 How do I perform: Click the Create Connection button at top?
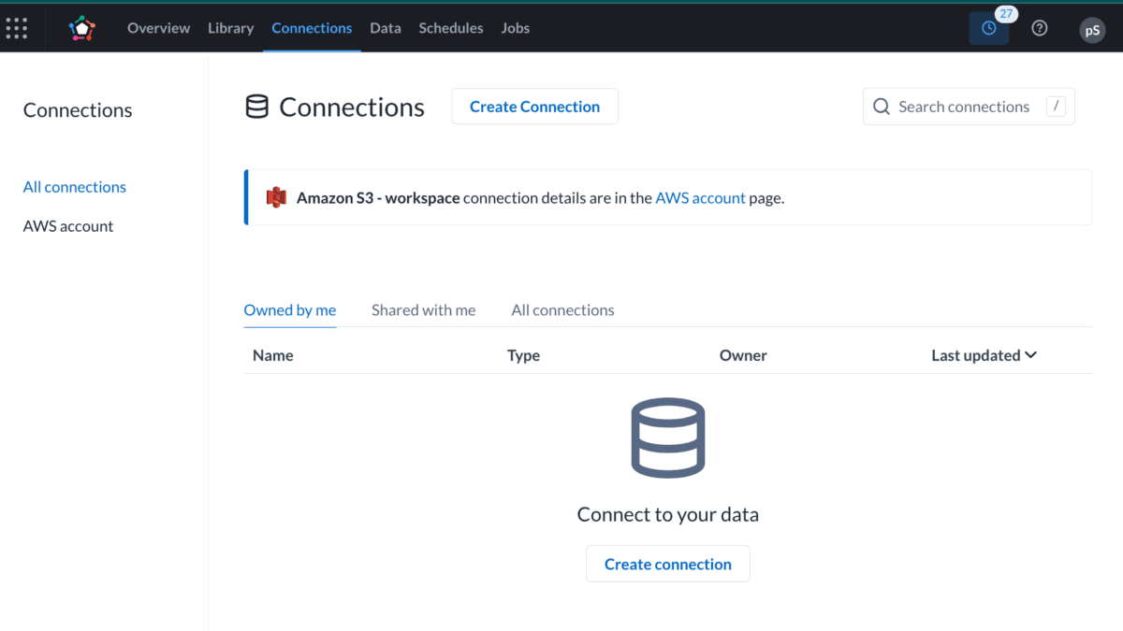coord(534,106)
